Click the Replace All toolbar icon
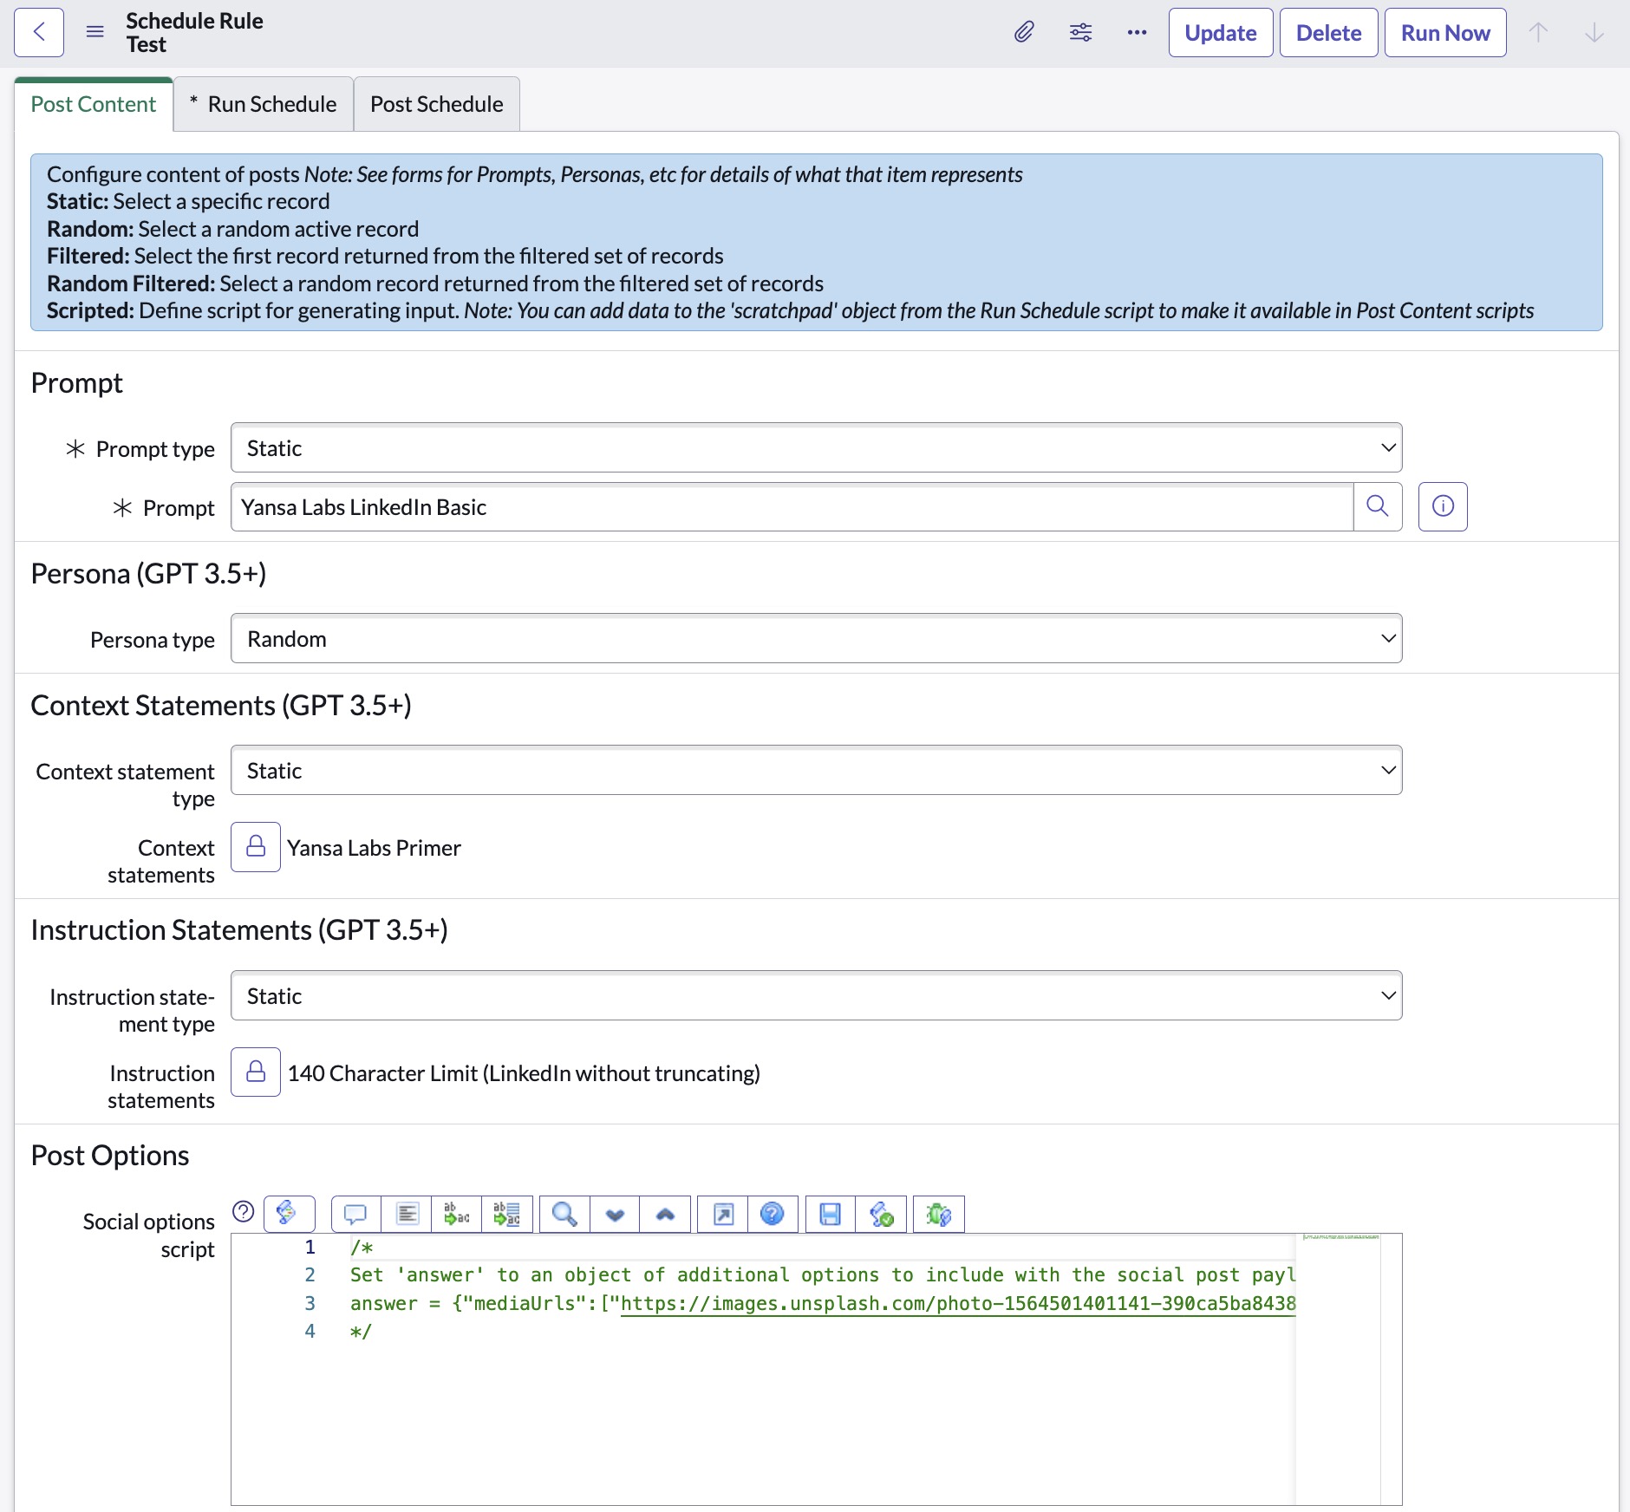The image size is (1630, 1512). click(x=506, y=1215)
